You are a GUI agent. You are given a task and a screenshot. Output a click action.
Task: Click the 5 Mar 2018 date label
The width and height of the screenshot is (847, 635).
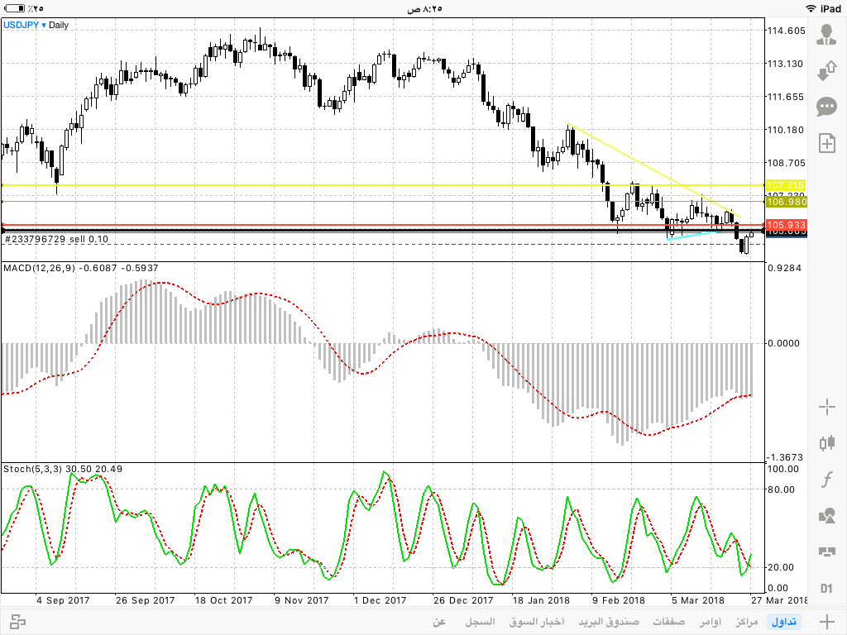click(x=698, y=600)
